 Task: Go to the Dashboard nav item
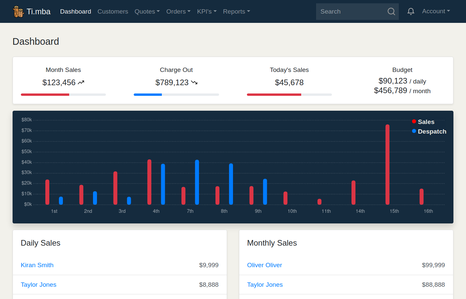point(75,12)
